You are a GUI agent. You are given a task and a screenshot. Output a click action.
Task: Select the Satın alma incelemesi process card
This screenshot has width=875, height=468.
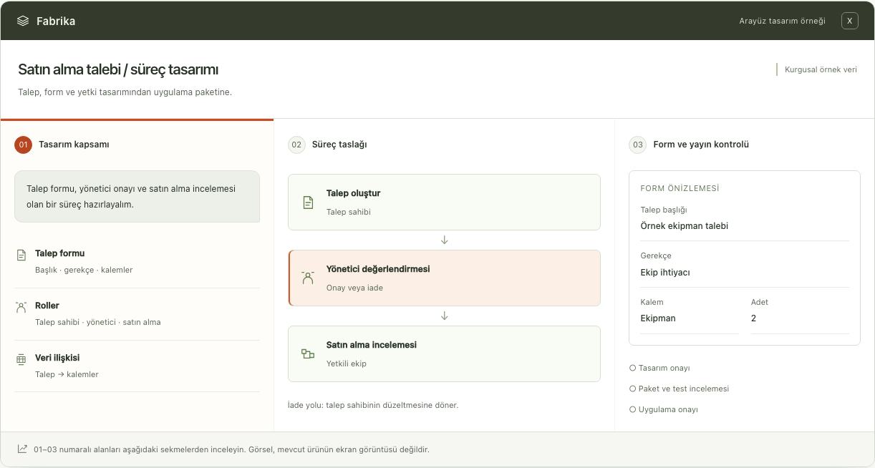444,354
